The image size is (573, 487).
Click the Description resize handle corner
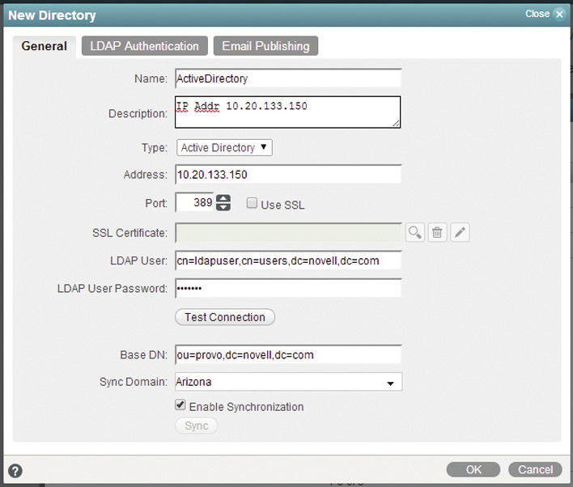coord(396,124)
